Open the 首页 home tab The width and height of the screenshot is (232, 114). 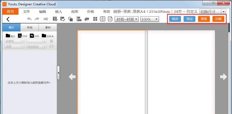pyautogui.click(x=10, y=11)
